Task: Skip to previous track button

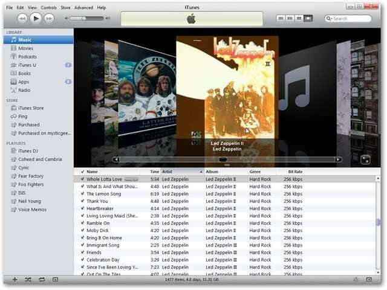Action: point(22,19)
